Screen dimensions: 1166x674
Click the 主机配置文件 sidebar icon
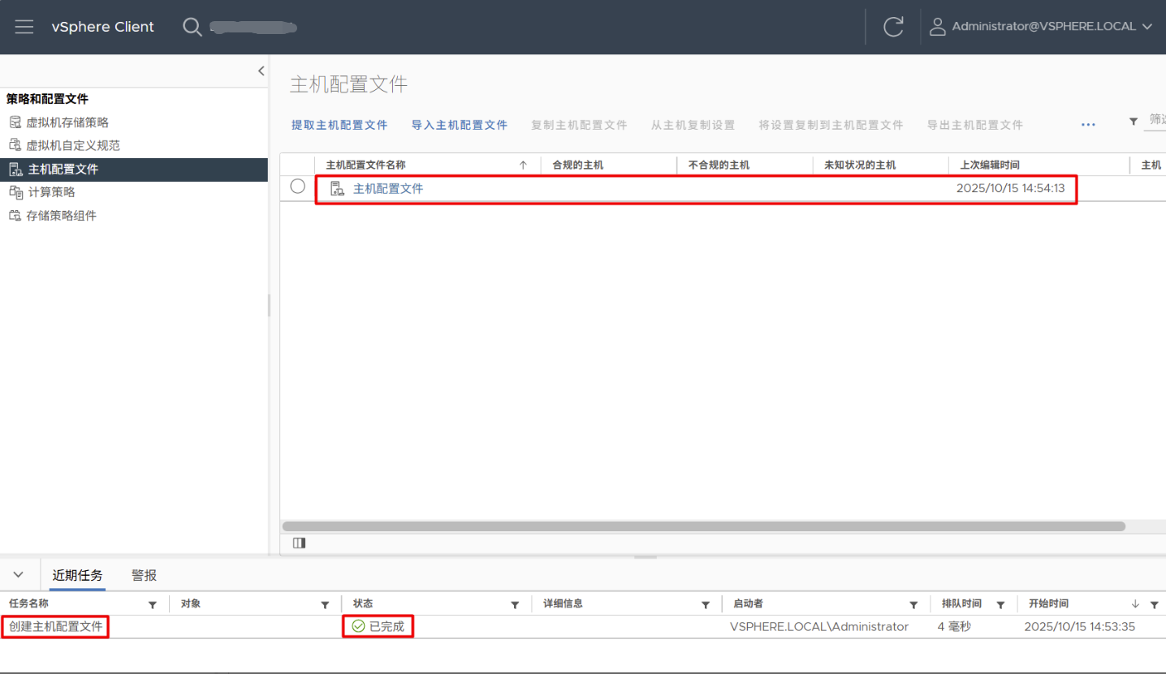[x=15, y=170]
